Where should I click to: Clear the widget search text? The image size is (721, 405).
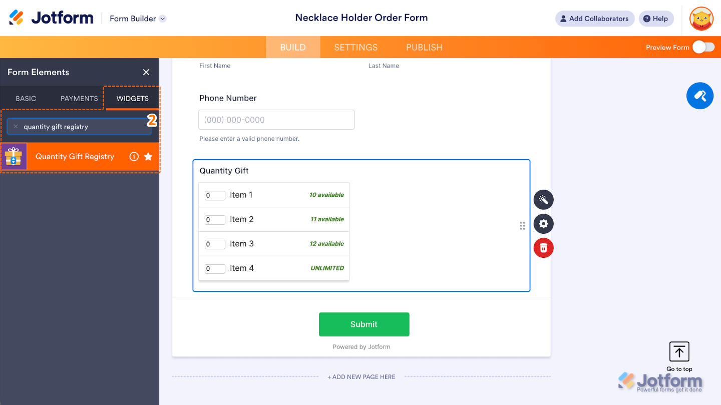[16, 127]
